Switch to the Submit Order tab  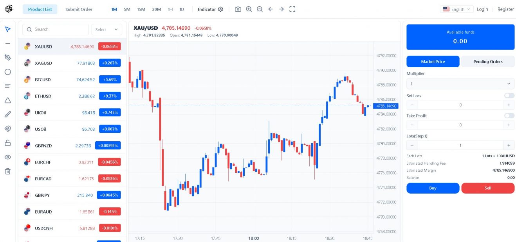click(x=79, y=9)
